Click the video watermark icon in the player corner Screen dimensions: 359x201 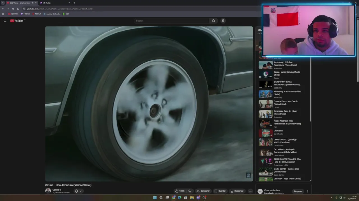248,175
